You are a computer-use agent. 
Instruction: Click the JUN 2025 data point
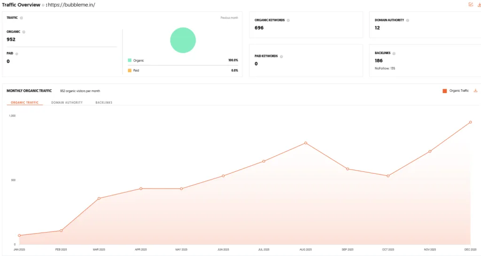point(223,176)
